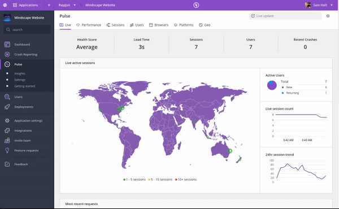The width and height of the screenshot is (339, 209).
Task: Click the Returning users blue legend dot
Action: [x=282, y=93]
